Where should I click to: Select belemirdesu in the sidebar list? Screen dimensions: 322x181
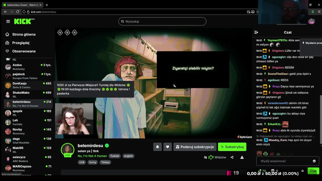coord(28,104)
